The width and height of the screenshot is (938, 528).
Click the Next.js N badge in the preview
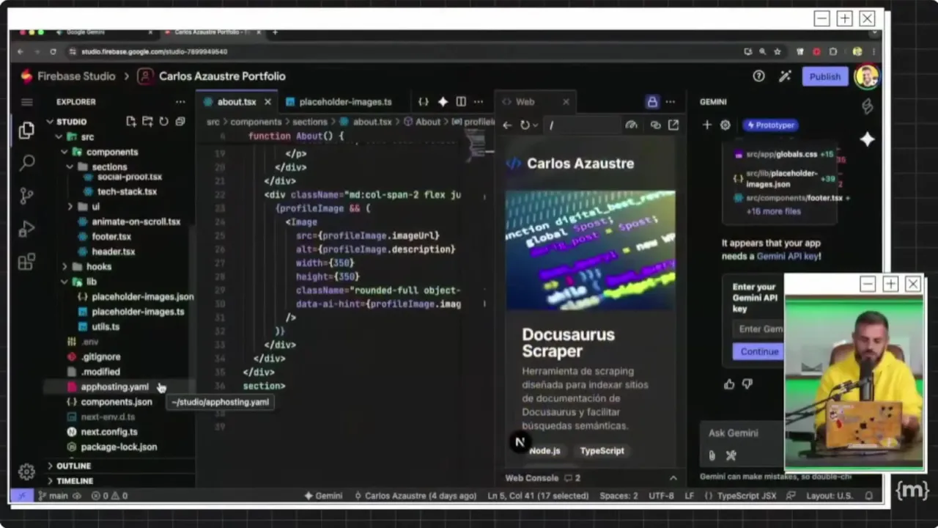point(520,441)
